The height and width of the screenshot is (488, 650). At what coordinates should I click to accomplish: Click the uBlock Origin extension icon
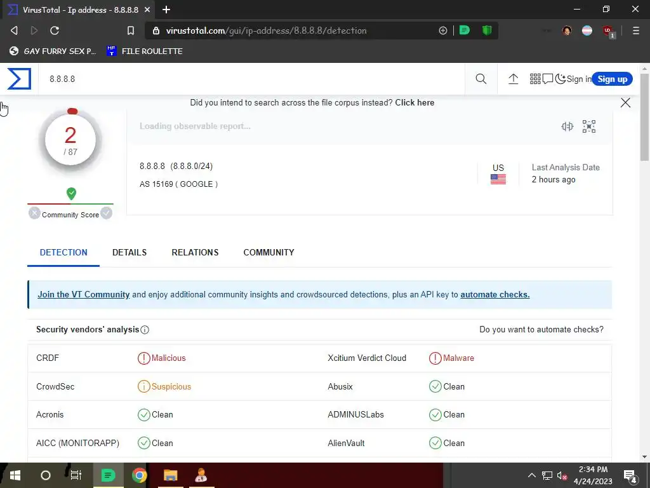(608, 31)
